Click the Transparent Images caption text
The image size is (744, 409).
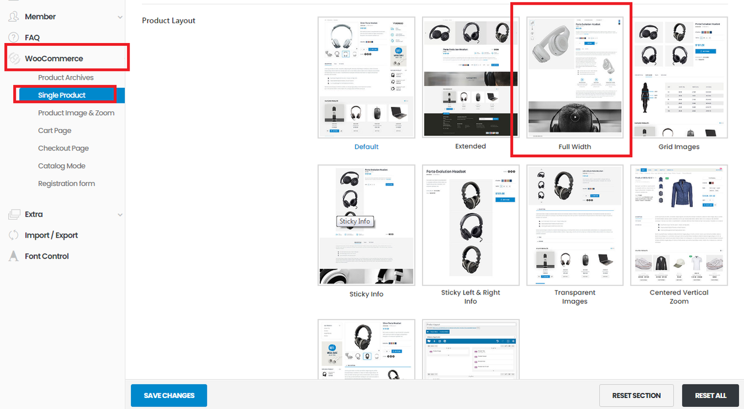(x=575, y=297)
